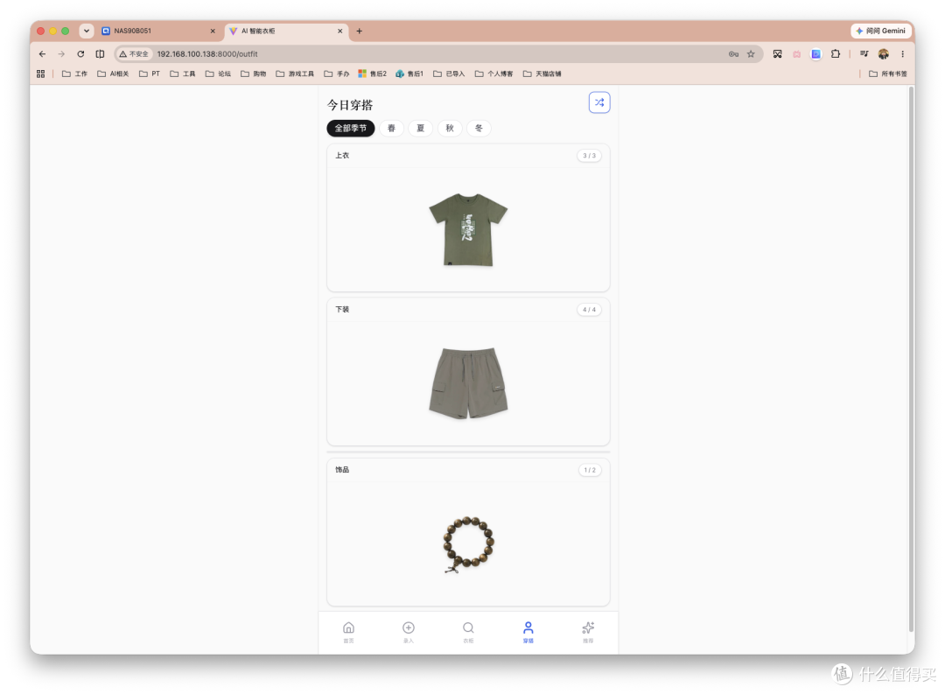The image size is (945, 694).
Task: Open the 首页 home tab icon
Action: coord(348,627)
